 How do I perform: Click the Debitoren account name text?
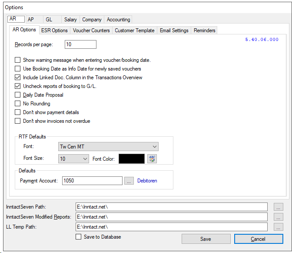click(x=147, y=181)
